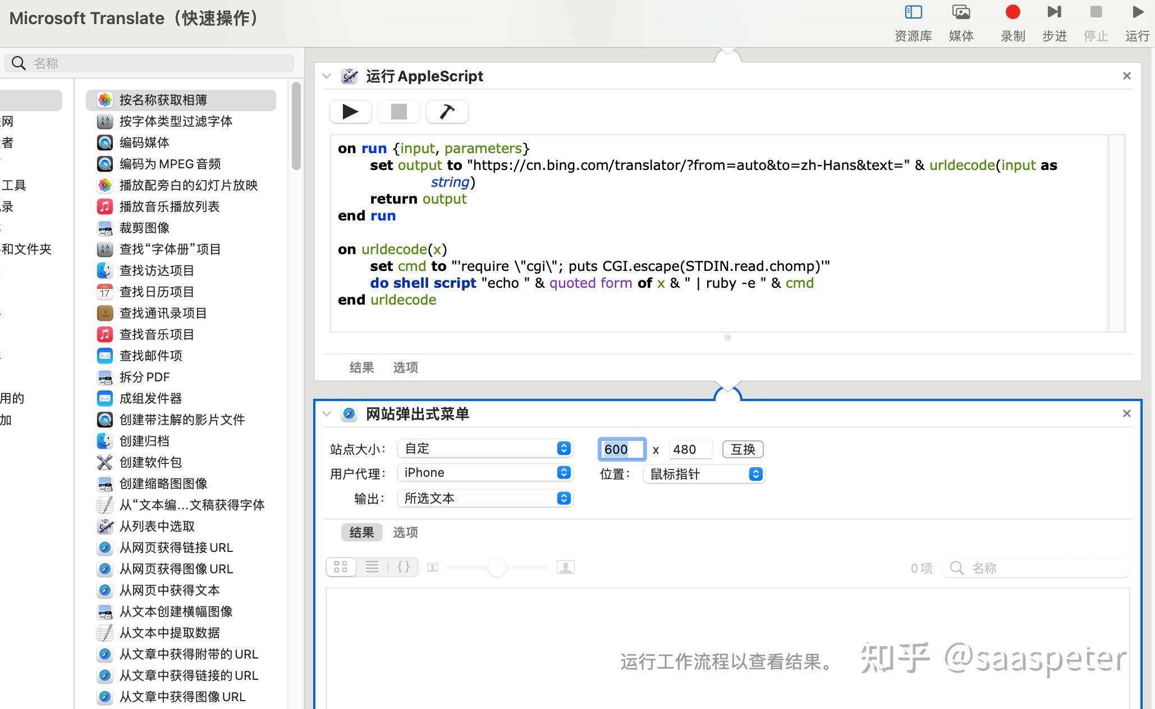The height and width of the screenshot is (709, 1155).
Task: Remove the 网站弹出式菜单 action
Action: pyautogui.click(x=1126, y=413)
